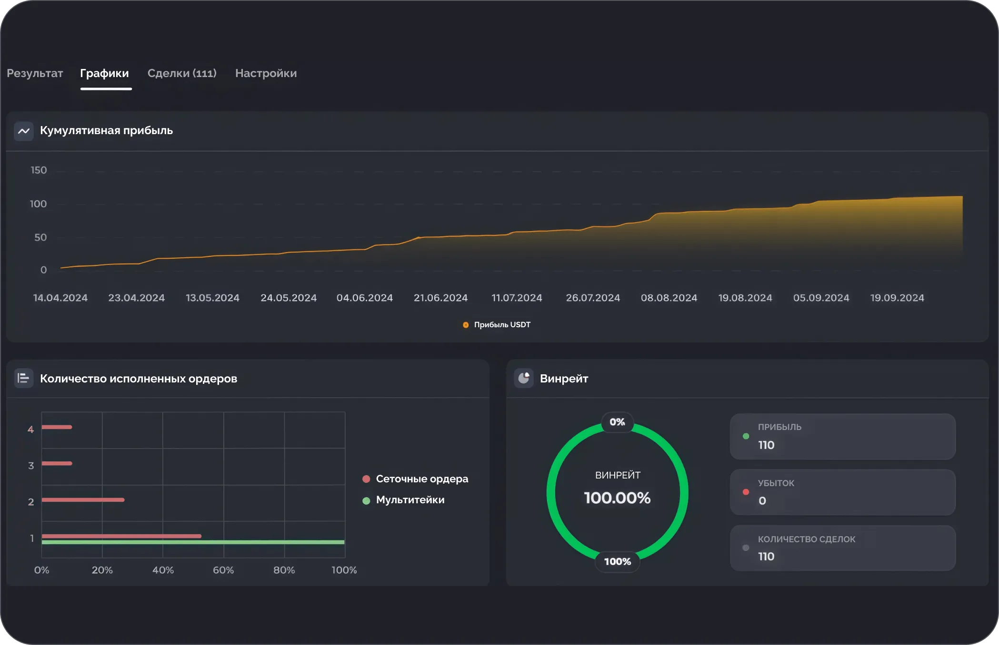Viewport: 999px width, 645px height.
Task: Toggle the Прибыль USDT legend label
Action: pos(502,325)
